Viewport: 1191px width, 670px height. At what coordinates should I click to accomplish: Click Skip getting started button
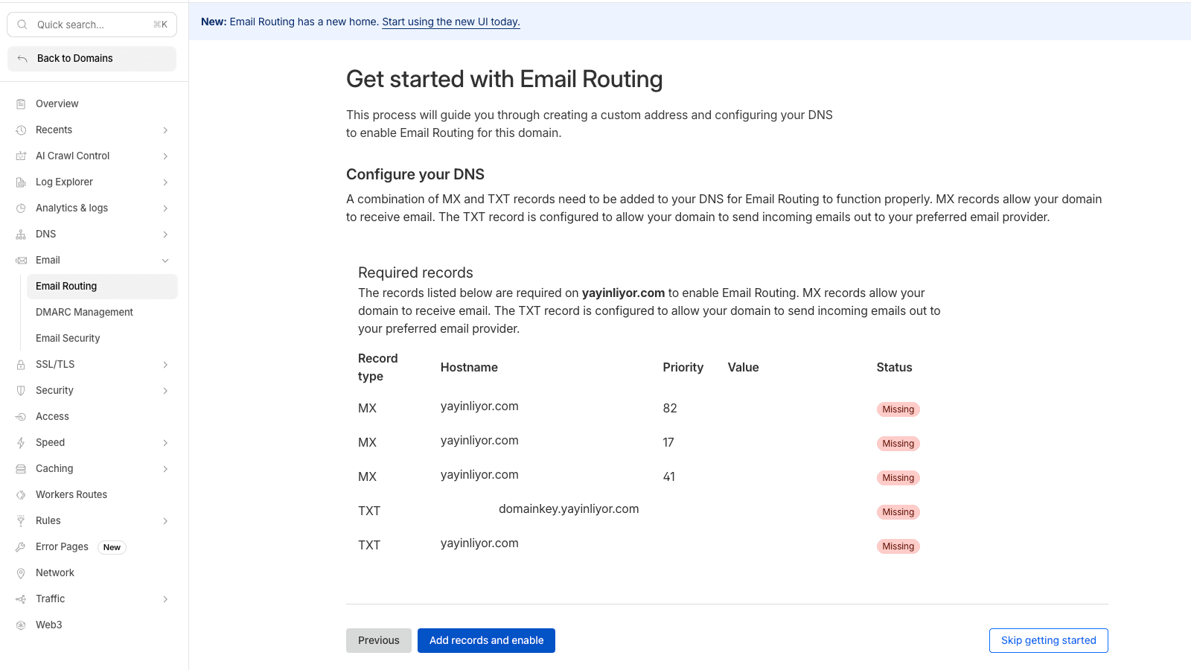pos(1048,640)
